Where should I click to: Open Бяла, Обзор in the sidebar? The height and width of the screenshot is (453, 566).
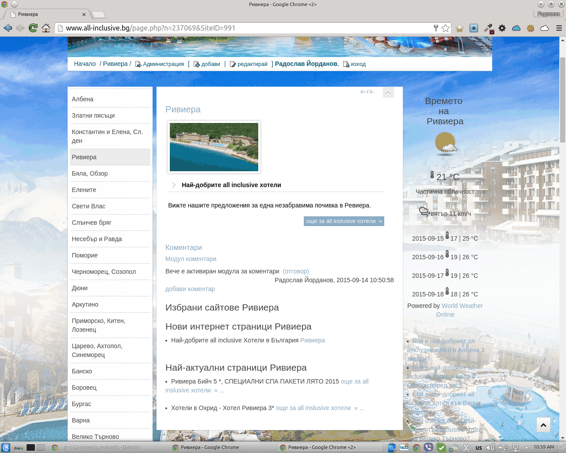click(x=110, y=173)
